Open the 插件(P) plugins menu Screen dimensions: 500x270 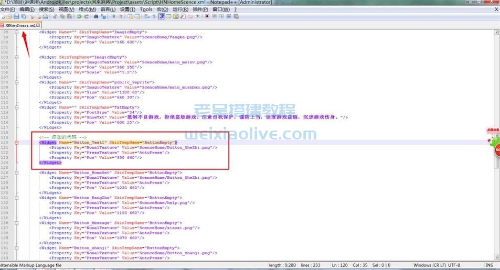pos(199,9)
